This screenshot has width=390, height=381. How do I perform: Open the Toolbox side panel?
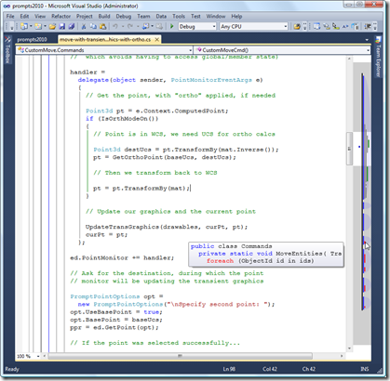[7, 49]
